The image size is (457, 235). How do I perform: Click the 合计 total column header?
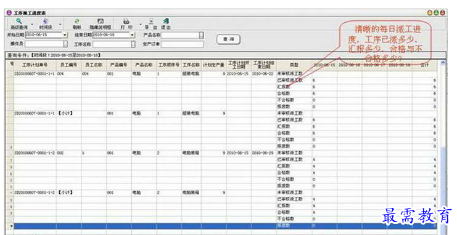425,65
